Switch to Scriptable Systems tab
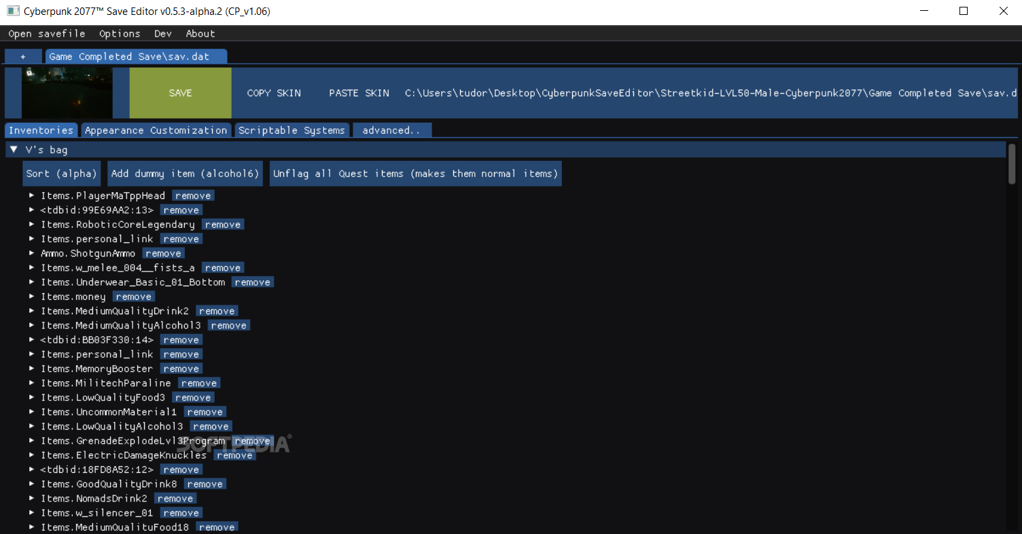This screenshot has height=534, width=1022. coord(292,130)
